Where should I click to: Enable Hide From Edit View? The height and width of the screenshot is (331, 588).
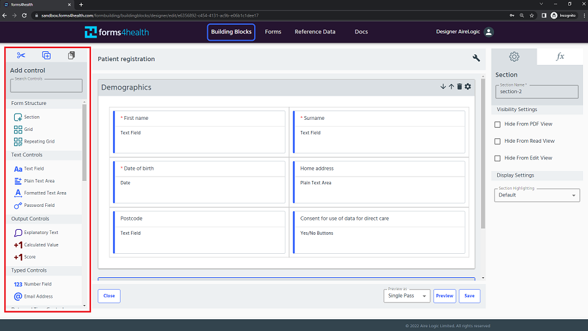coord(497,158)
